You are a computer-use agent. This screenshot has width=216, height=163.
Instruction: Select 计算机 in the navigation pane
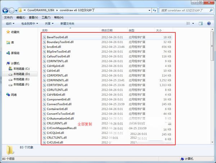click(x=13, y=63)
